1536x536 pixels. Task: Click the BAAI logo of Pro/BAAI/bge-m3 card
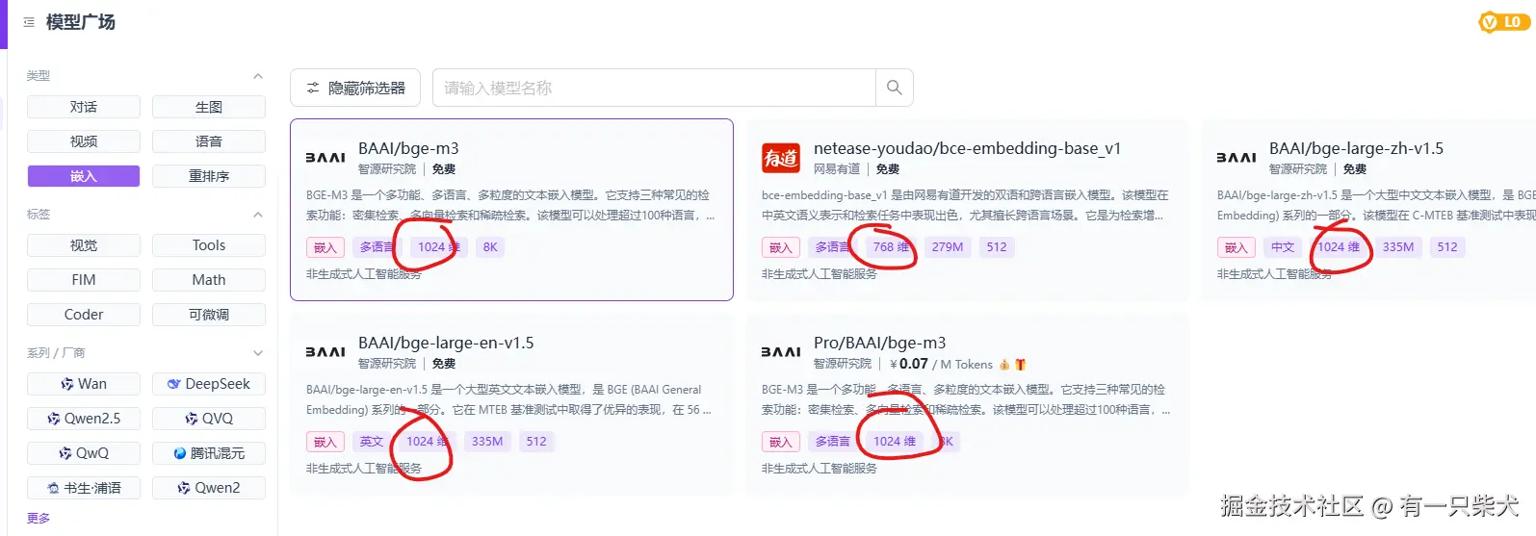point(781,352)
